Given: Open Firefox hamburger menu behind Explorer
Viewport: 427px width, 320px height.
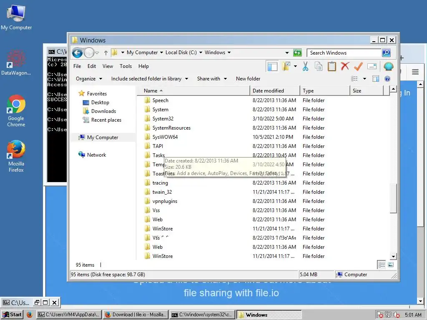Looking at the screenshot, I should point(415,72).
